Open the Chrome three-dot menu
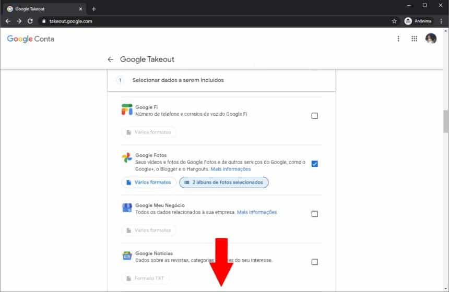 coord(441,21)
